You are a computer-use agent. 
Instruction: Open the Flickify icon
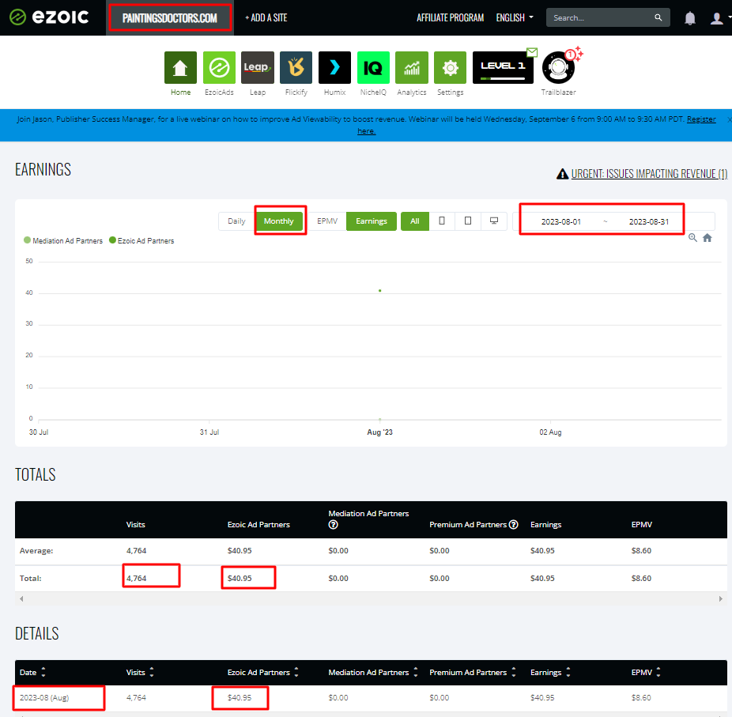click(296, 68)
